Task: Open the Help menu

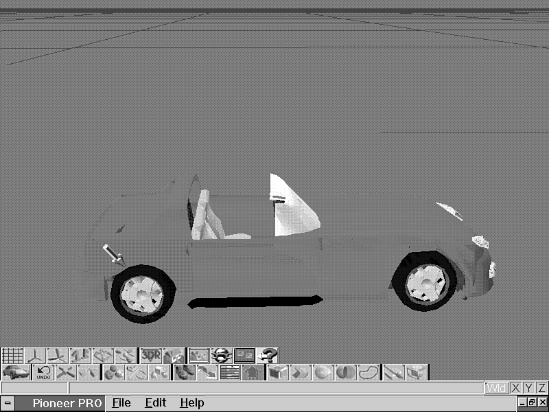Action: (191, 403)
